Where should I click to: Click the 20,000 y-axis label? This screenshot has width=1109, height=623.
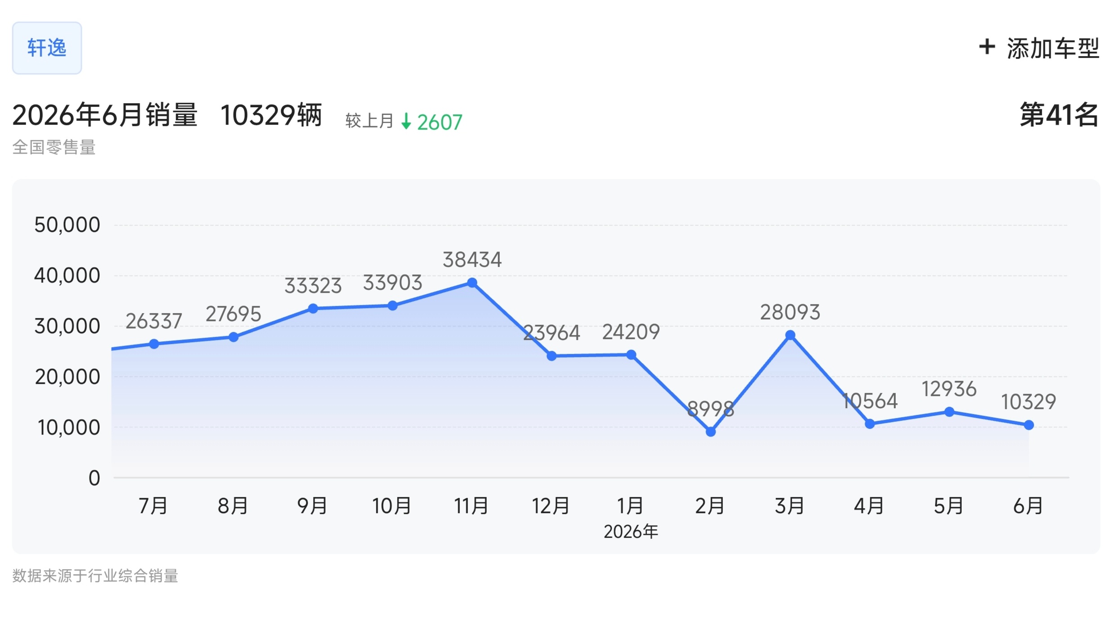tap(67, 377)
